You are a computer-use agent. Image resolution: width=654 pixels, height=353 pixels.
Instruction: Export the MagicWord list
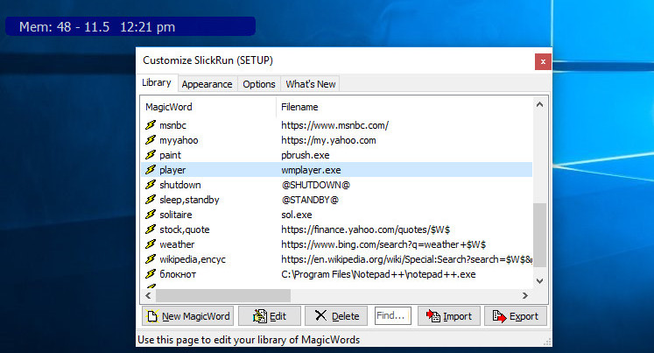(x=515, y=316)
